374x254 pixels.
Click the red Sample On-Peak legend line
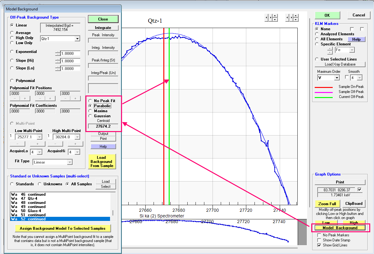tap(324, 87)
